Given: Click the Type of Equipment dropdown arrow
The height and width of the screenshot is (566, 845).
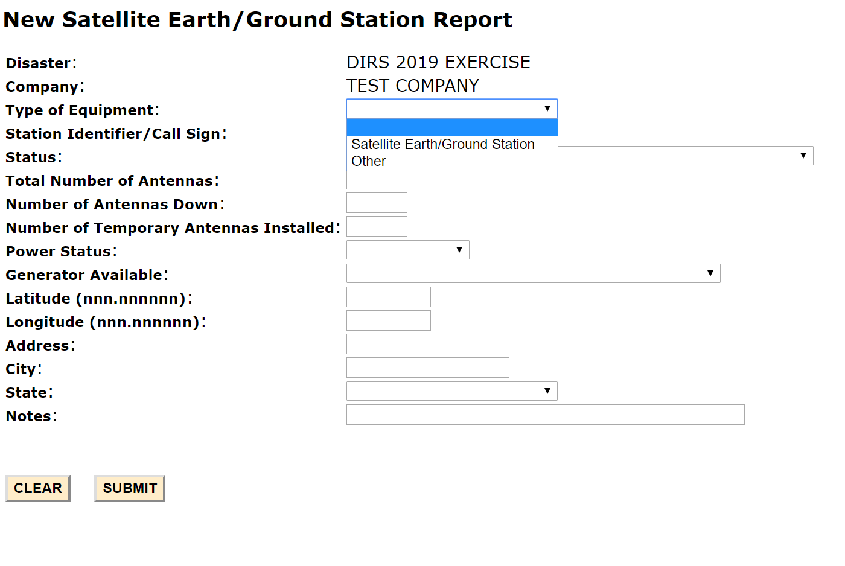Looking at the screenshot, I should [547, 109].
